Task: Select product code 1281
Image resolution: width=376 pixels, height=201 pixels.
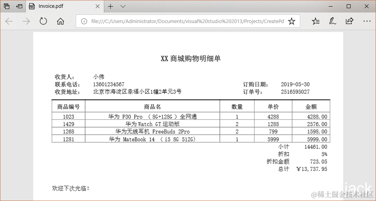Action: coord(69,139)
